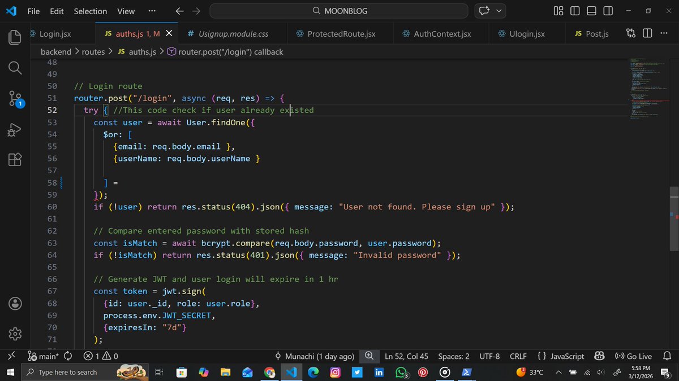The height and width of the screenshot is (381, 679).
Task: Open Copilot status icon in status bar
Action: 599,356
